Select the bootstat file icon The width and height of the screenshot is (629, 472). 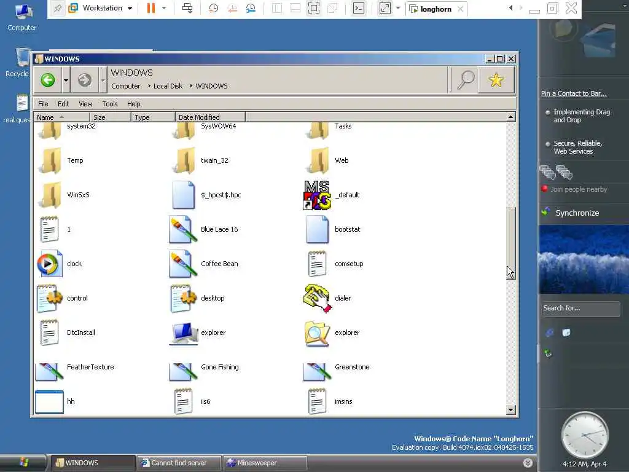(x=318, y=230)
